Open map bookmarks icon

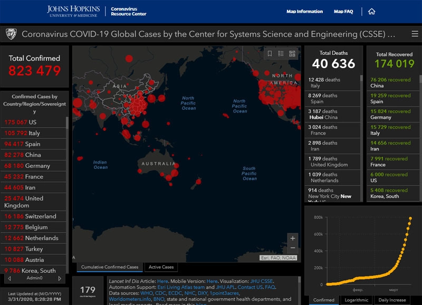270,53
